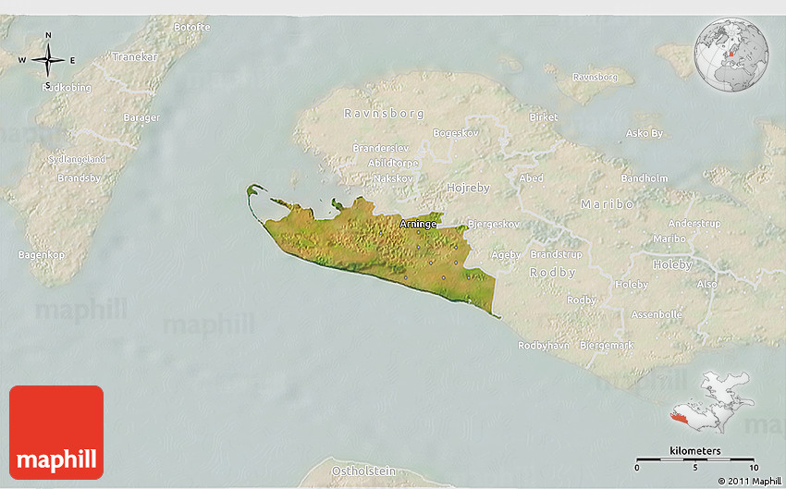Select the Rodbyhavn place label
The width and height of the screenshot is (786, 489).
[x=543, y=346]
